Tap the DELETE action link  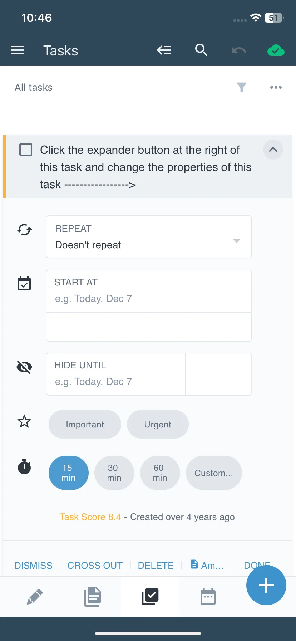click(156, 566)
